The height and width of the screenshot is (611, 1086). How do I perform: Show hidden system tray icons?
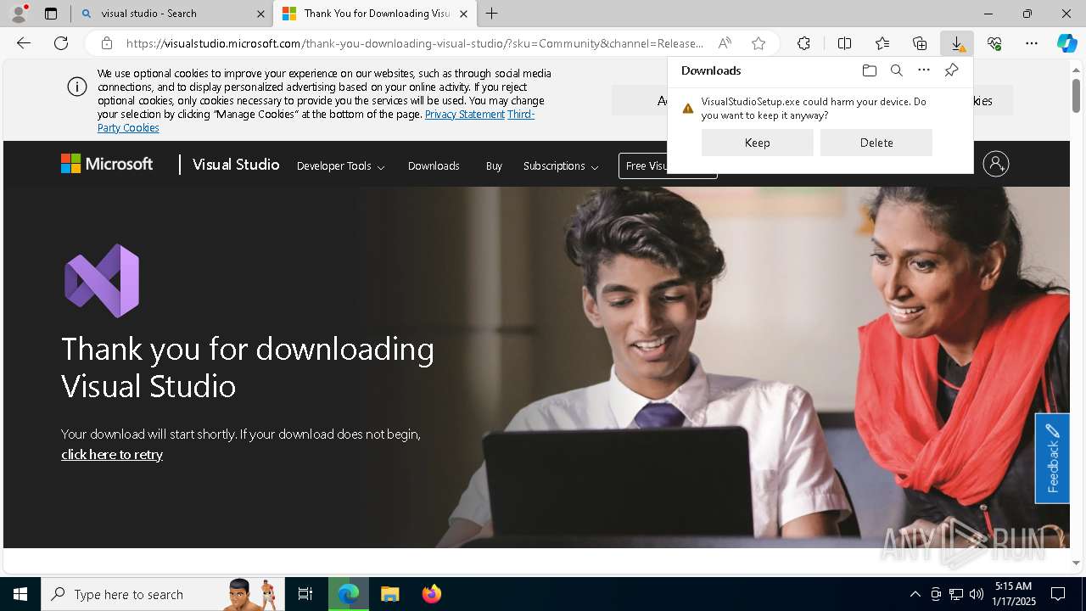tap(915, 594)
